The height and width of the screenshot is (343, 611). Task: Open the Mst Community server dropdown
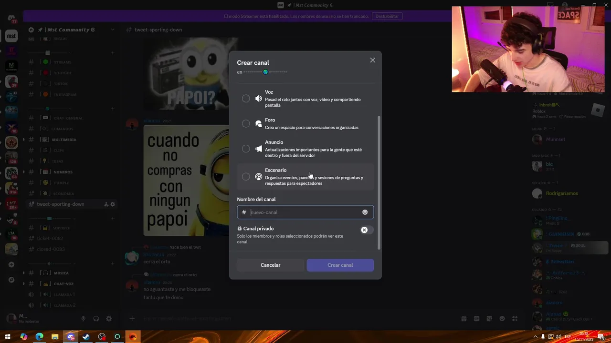coord(113,30)
